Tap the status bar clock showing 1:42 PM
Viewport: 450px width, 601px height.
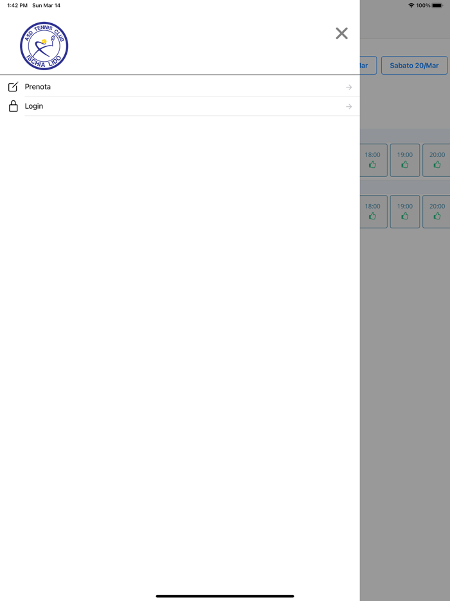tap(17, 5)
